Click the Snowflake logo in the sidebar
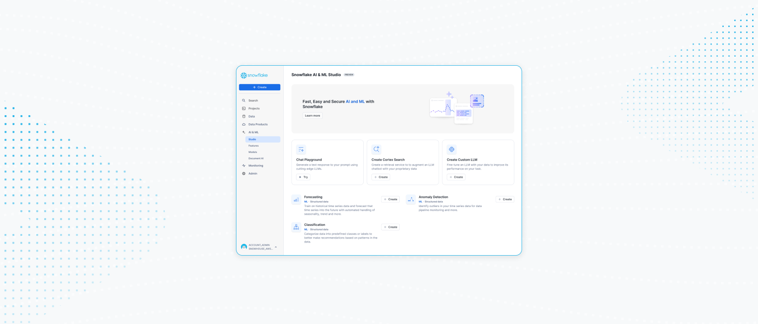758x324 pixels. click(254, 75)
